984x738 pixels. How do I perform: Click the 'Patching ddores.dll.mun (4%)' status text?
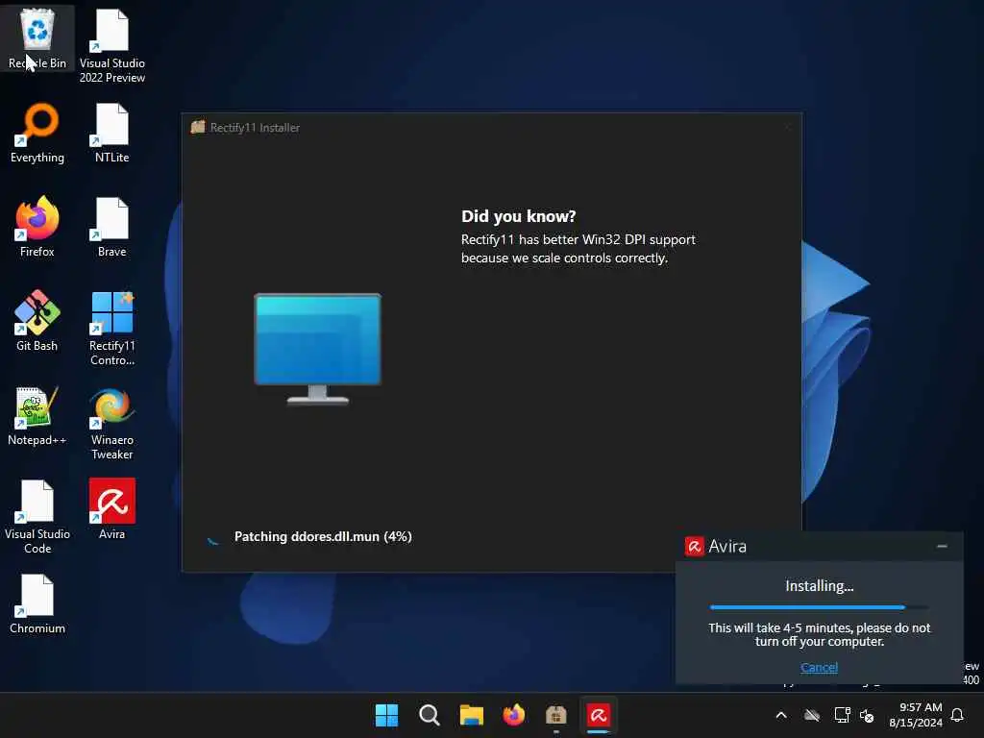pos(323,536)
